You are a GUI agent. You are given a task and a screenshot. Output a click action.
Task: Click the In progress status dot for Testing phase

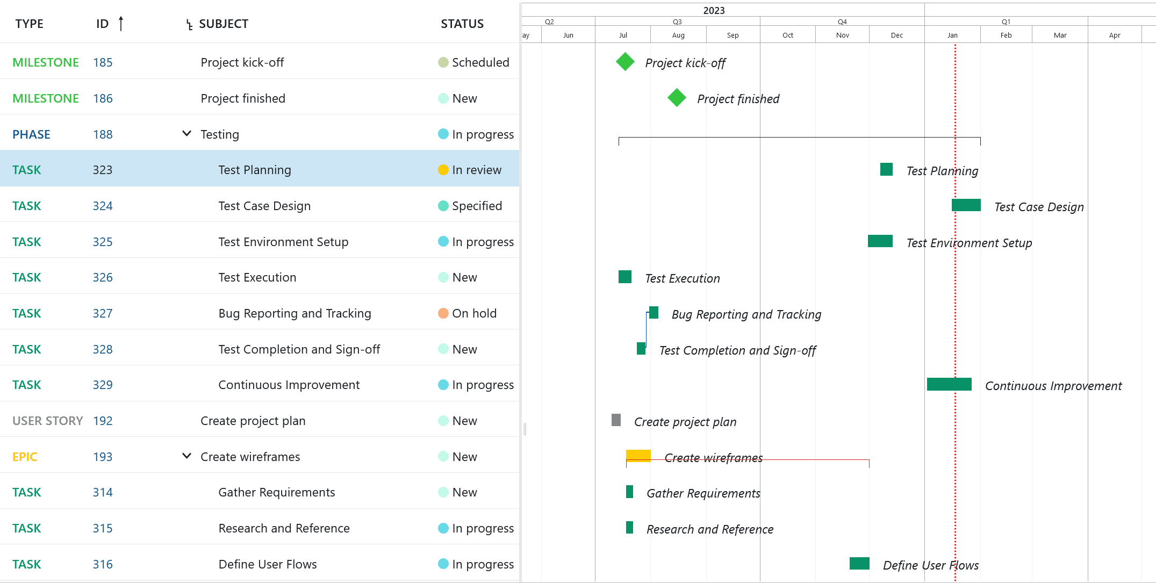(443, 134)
